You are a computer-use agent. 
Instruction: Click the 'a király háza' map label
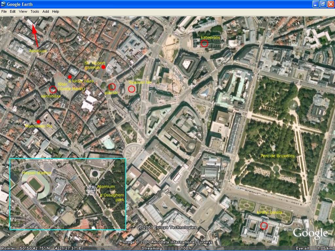click(x=81, y=81)
